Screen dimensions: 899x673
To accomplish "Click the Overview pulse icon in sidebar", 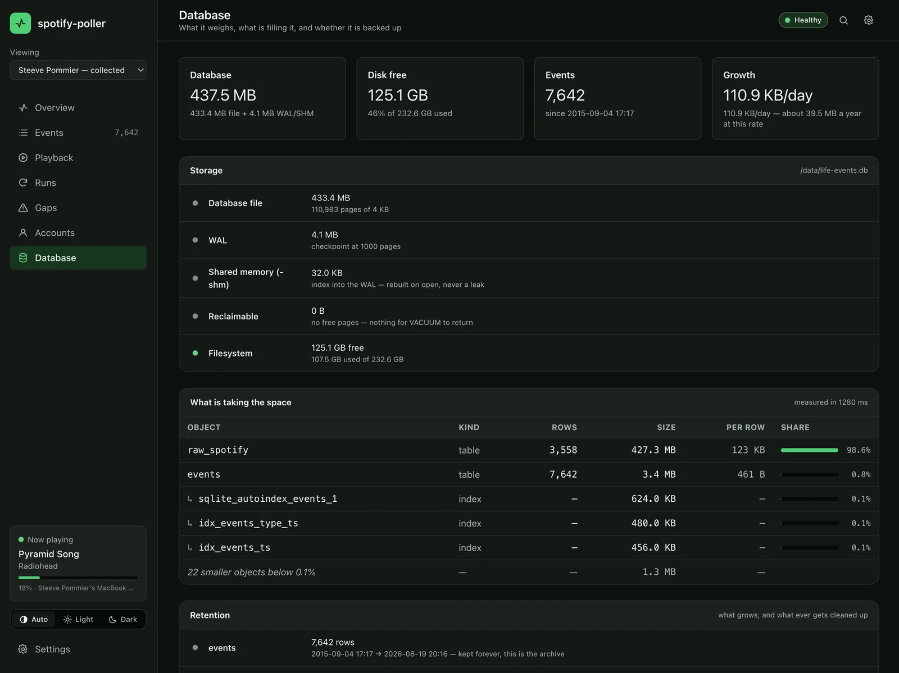I will click(23, 108).
